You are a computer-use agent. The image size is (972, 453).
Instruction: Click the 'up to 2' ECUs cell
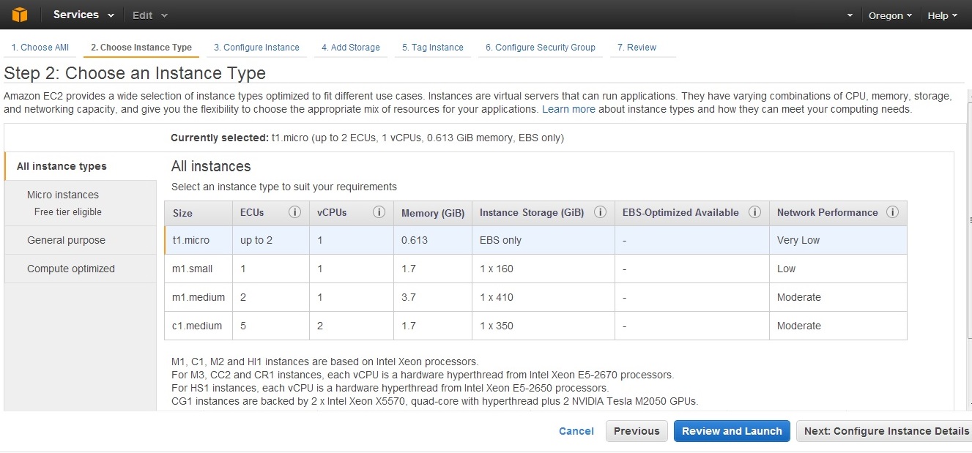(271, 240)
